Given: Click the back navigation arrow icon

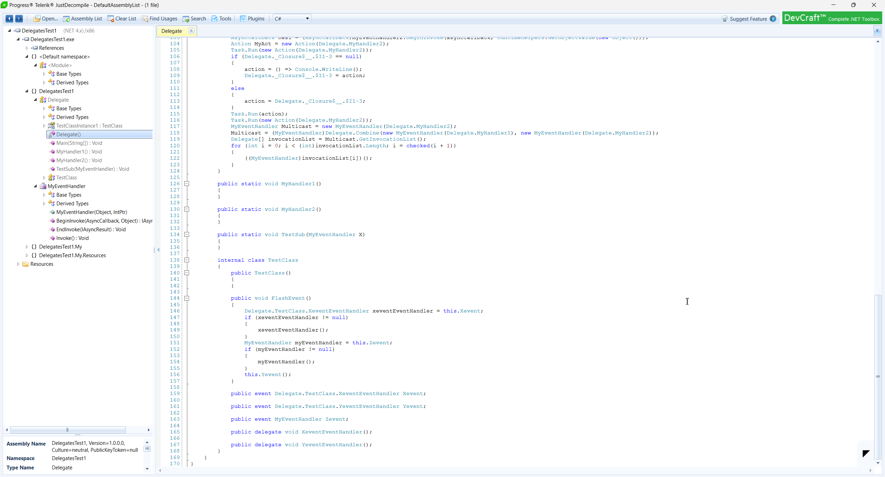Looking at the screenshot, I should click(9, 19).
